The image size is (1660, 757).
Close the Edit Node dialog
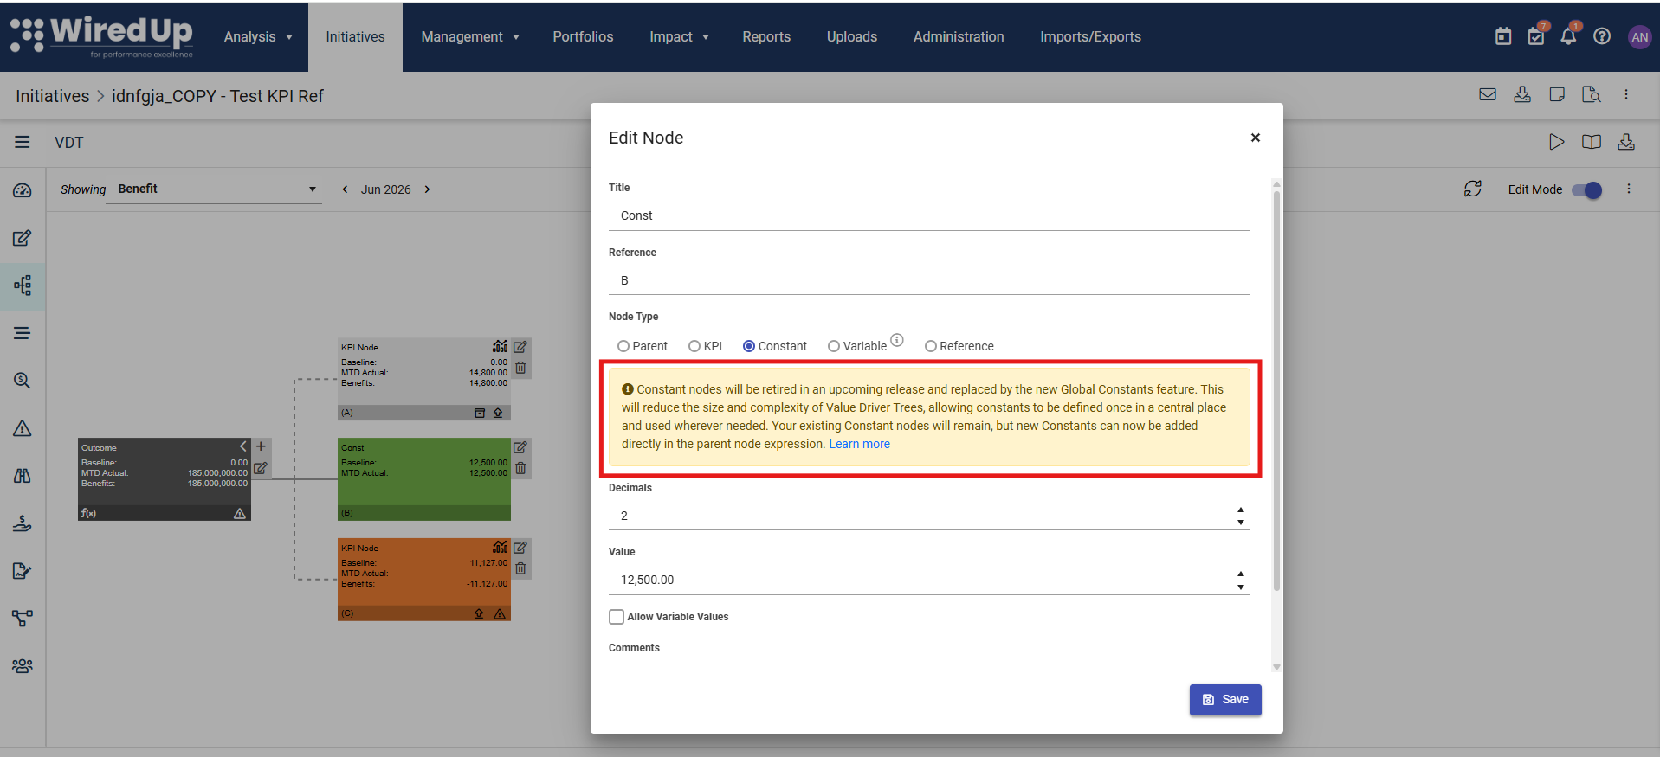tap(1255, 138)
